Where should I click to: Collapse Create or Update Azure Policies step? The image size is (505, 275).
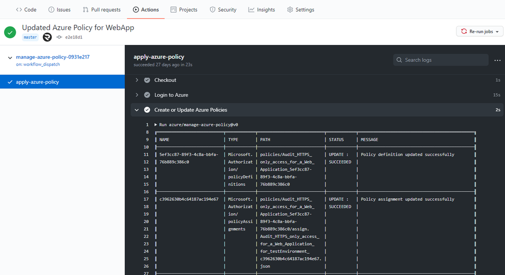(x=137, y=110)
